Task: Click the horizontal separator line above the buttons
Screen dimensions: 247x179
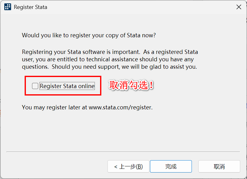Action: pyautogui.click(x=123, y=152)
